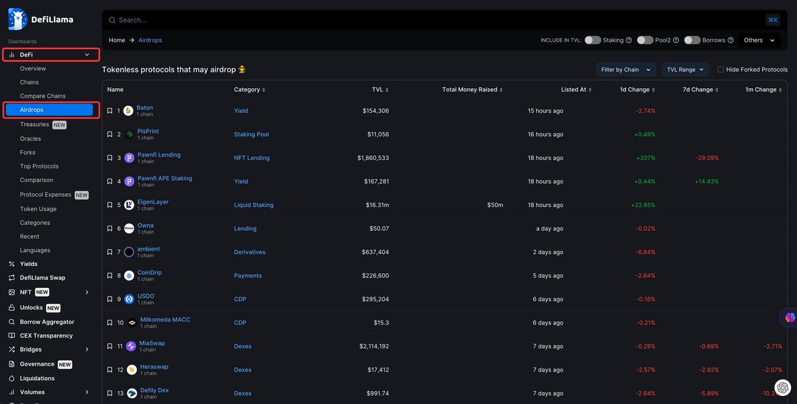
Task: Open Overview in DeFi menu
Action: 33,68
